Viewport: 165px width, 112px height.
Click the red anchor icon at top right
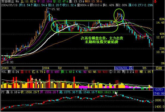tap(155, 1)
